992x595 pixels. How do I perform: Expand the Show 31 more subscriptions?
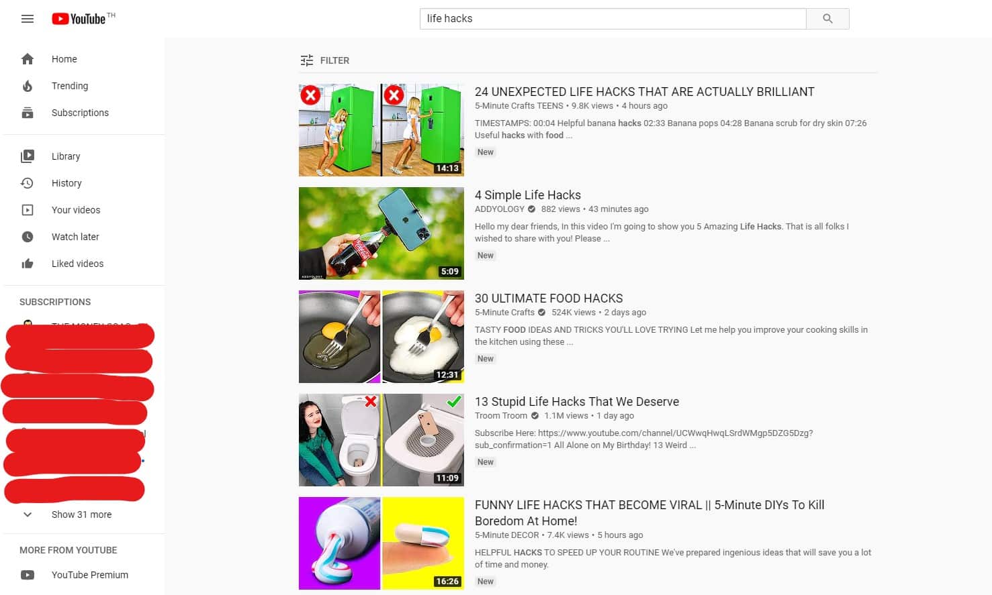(x=81, y=515)
